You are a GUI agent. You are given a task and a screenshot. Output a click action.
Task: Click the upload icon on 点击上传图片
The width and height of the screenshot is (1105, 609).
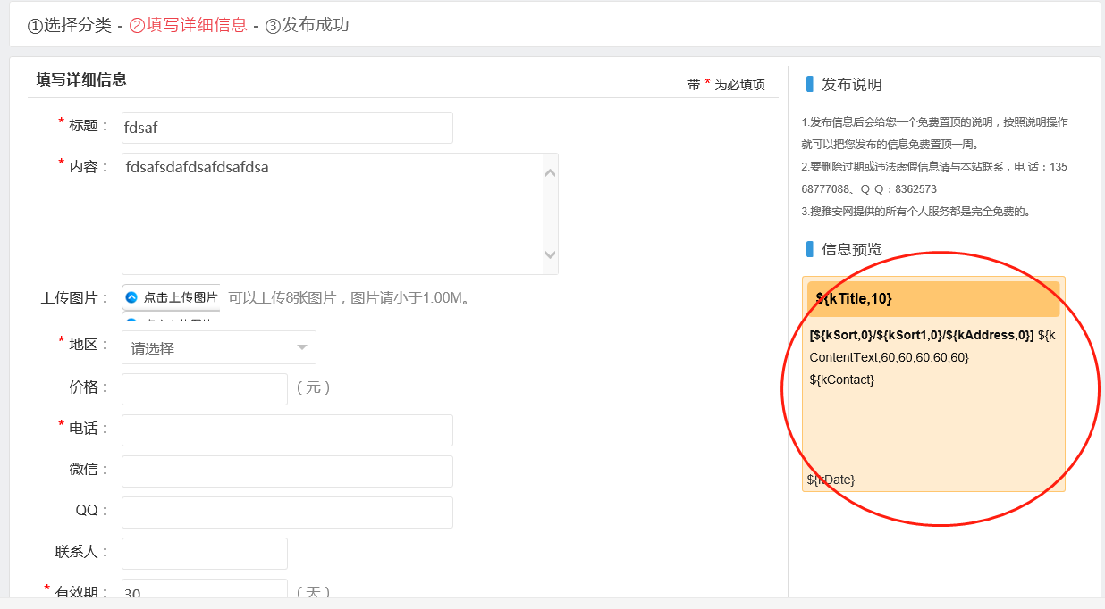pyautogui.click(x=131, y=297)
